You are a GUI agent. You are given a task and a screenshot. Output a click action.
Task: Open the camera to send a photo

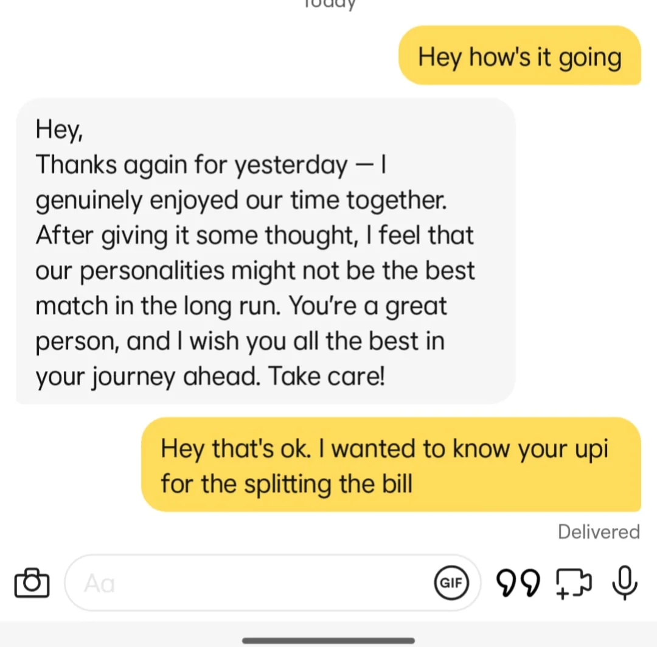pyautogui.click(x=32, y=583)
